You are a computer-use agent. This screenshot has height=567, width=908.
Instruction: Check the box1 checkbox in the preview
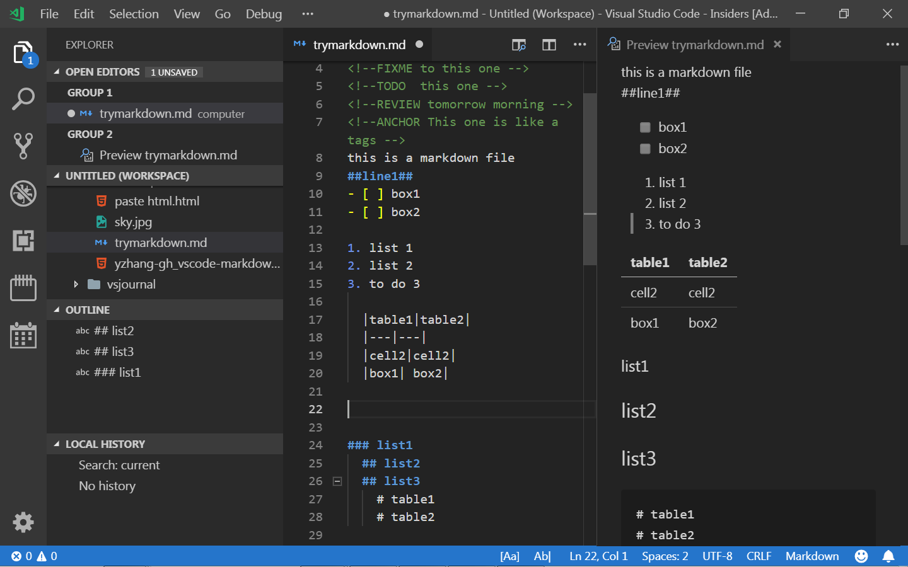(x=645, y=127)
